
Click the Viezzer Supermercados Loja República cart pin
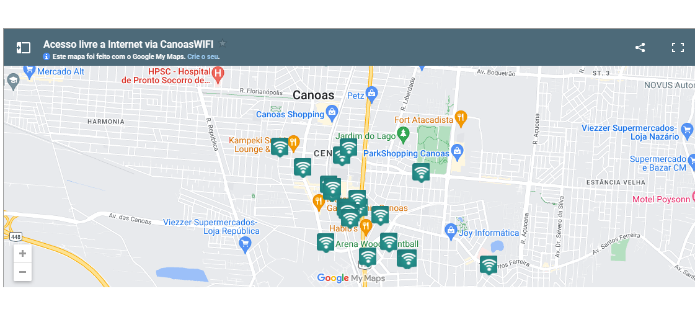(x=245, y=244)
